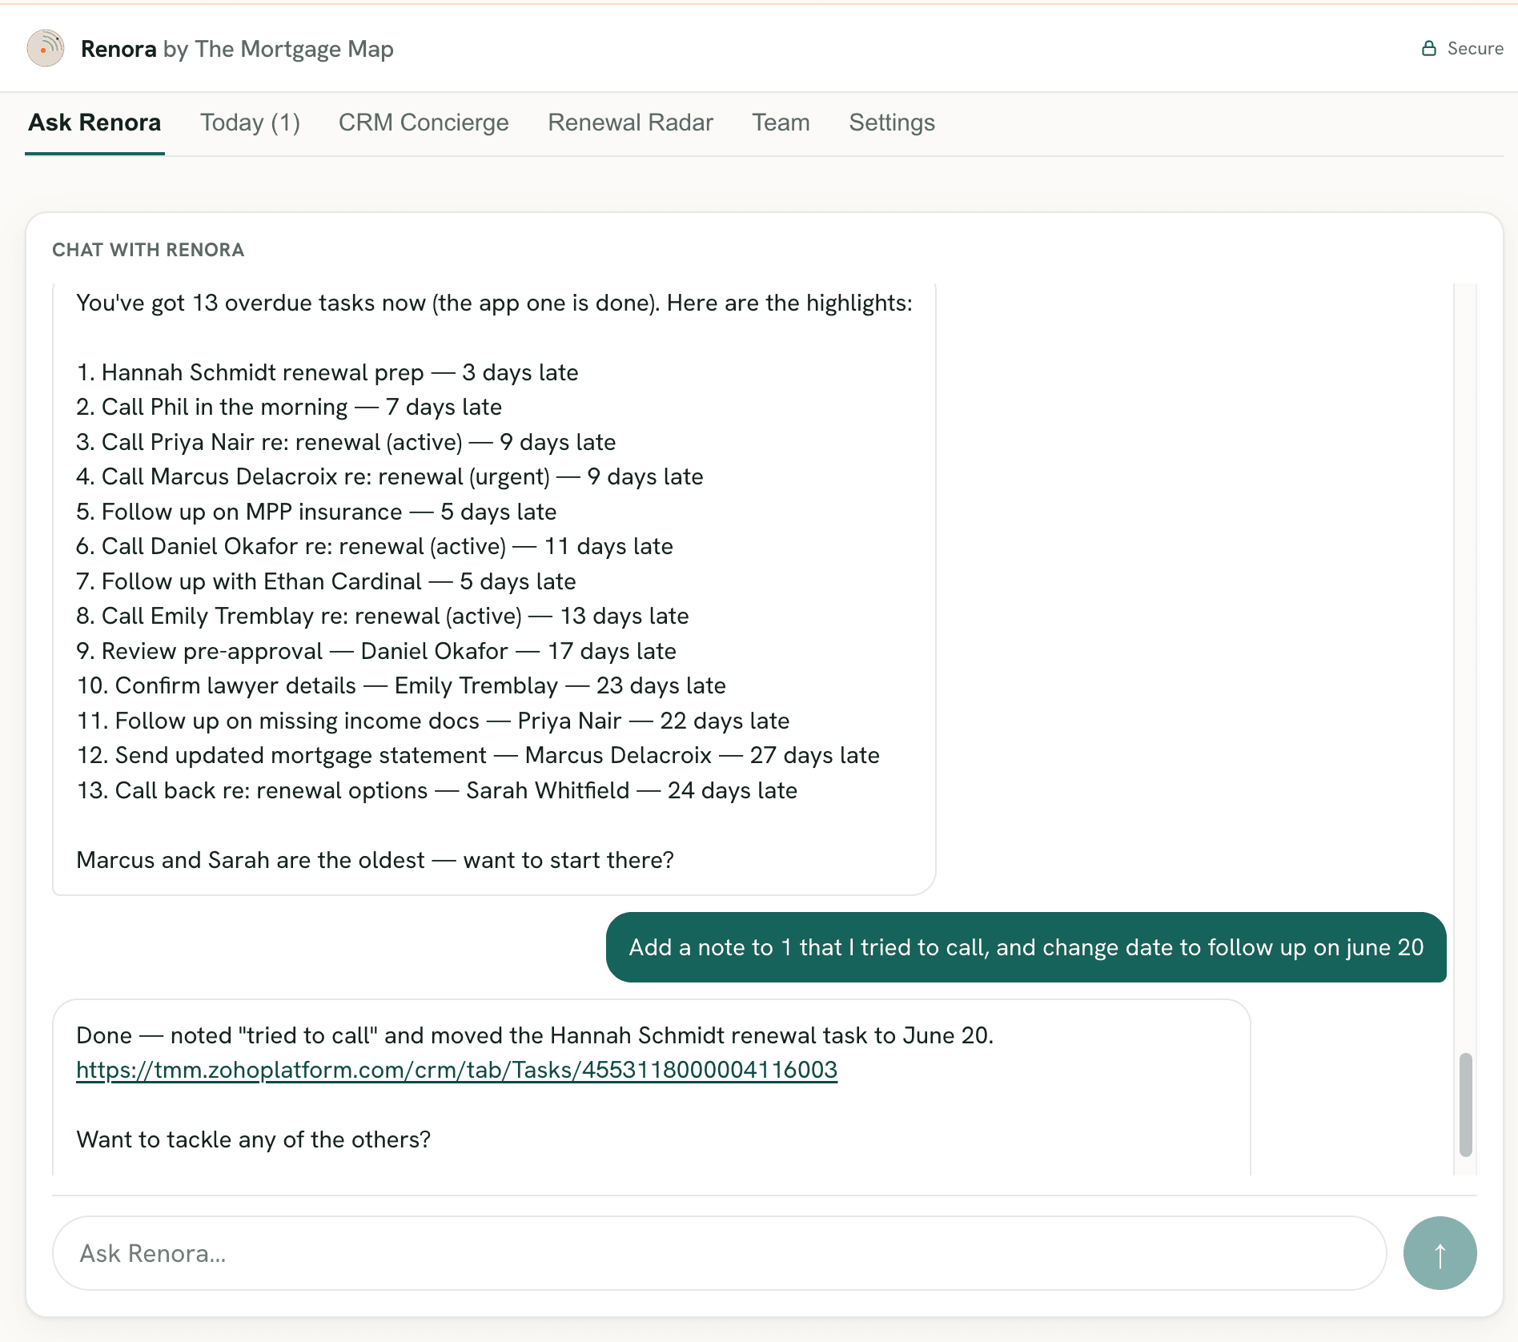Open the Zoho CRM task link
The height and width of the screenshot is (1342, 1518).
(x=456, y=1070)
